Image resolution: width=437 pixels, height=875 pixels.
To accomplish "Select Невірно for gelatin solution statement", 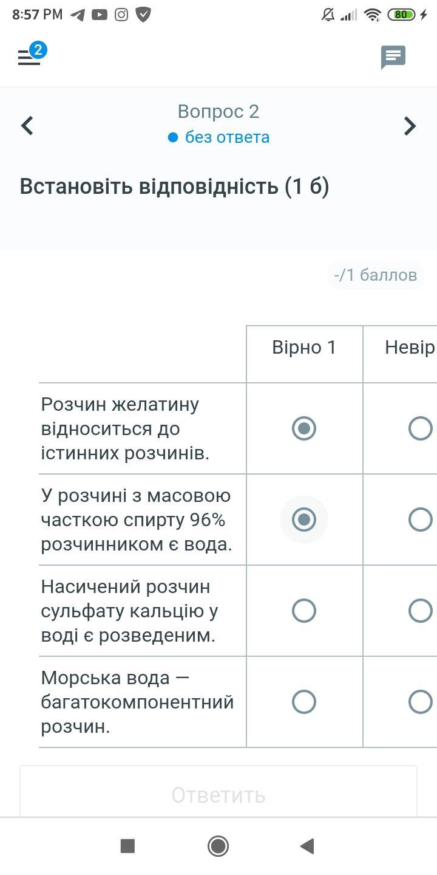I will tap(421, 428).
